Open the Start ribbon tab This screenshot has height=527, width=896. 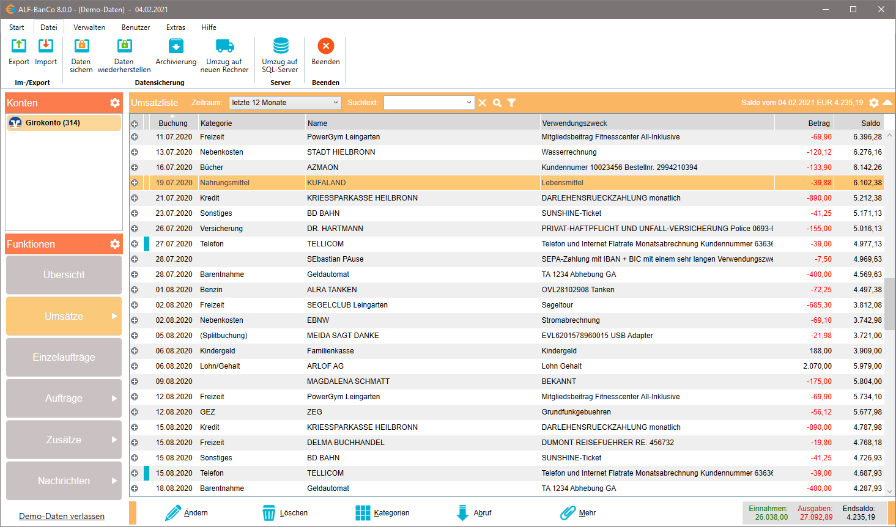[x=17, y=28]
